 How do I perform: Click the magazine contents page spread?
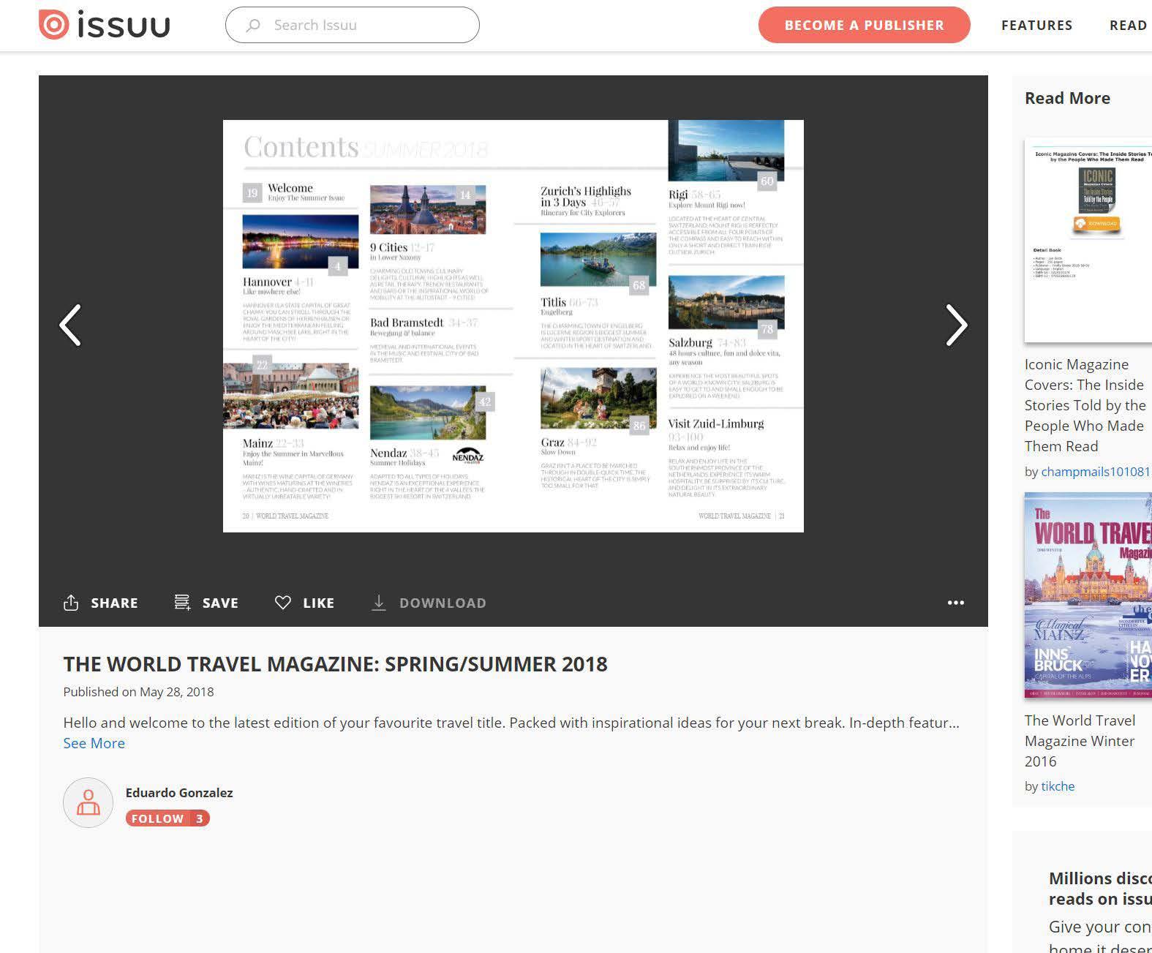[x=513, y=326]
